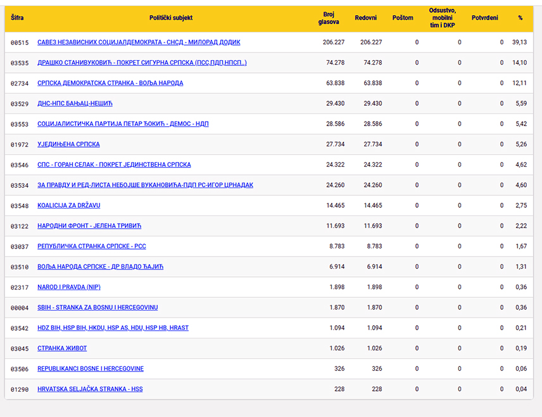Click the % column header
542x417 pixels.
(520, 18)
